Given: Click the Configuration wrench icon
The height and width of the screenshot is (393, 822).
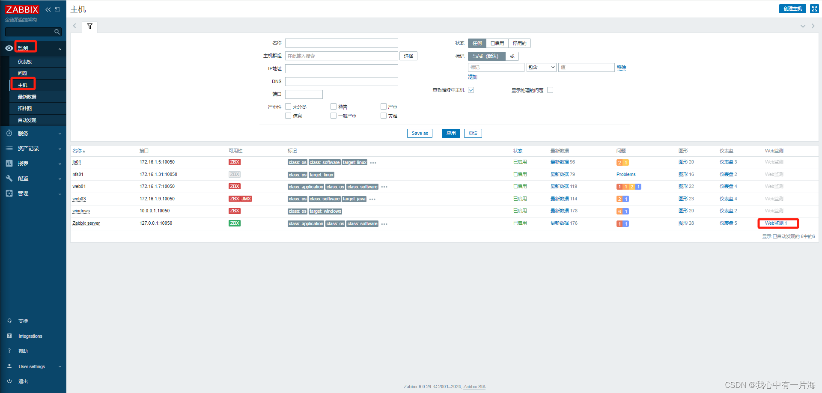Looking at the screenshot, I should (x=9, y=178).
